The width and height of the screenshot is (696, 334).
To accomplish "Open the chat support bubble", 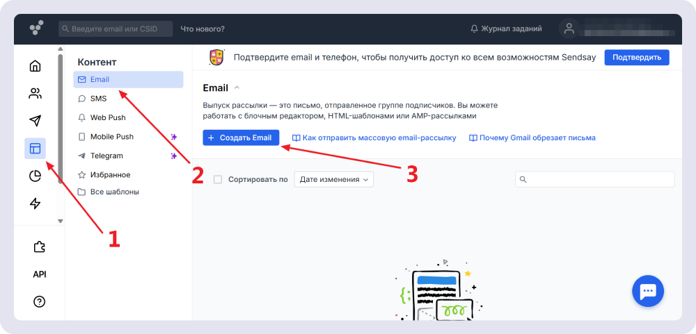I will [647, 291].
